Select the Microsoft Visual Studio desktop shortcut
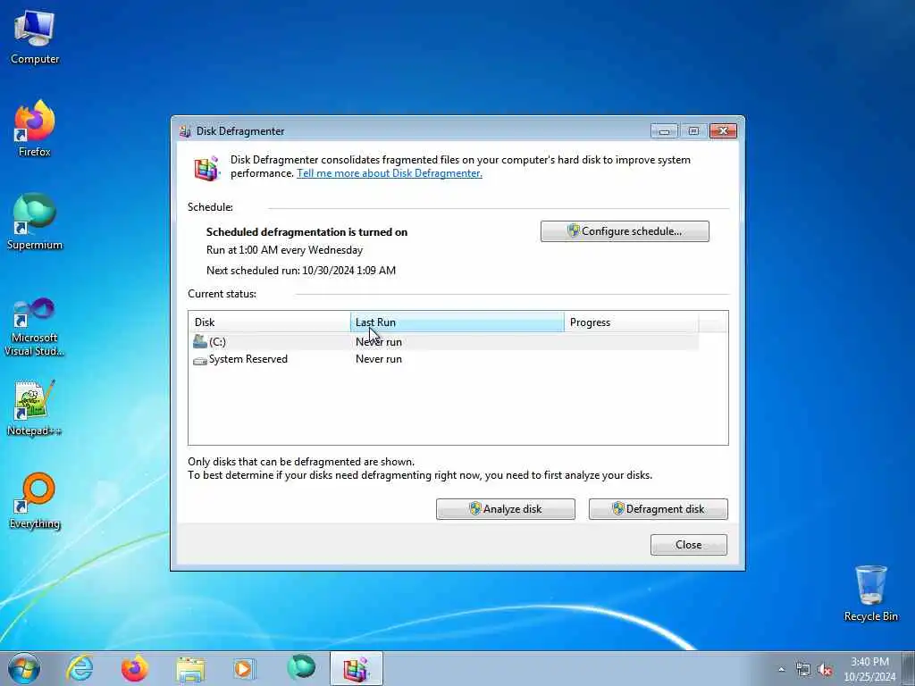Screen dimensions: 915x686 [x=35, y=327]
